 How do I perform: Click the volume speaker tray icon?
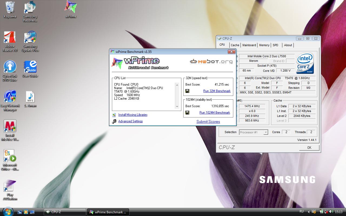tap(331, 212)
